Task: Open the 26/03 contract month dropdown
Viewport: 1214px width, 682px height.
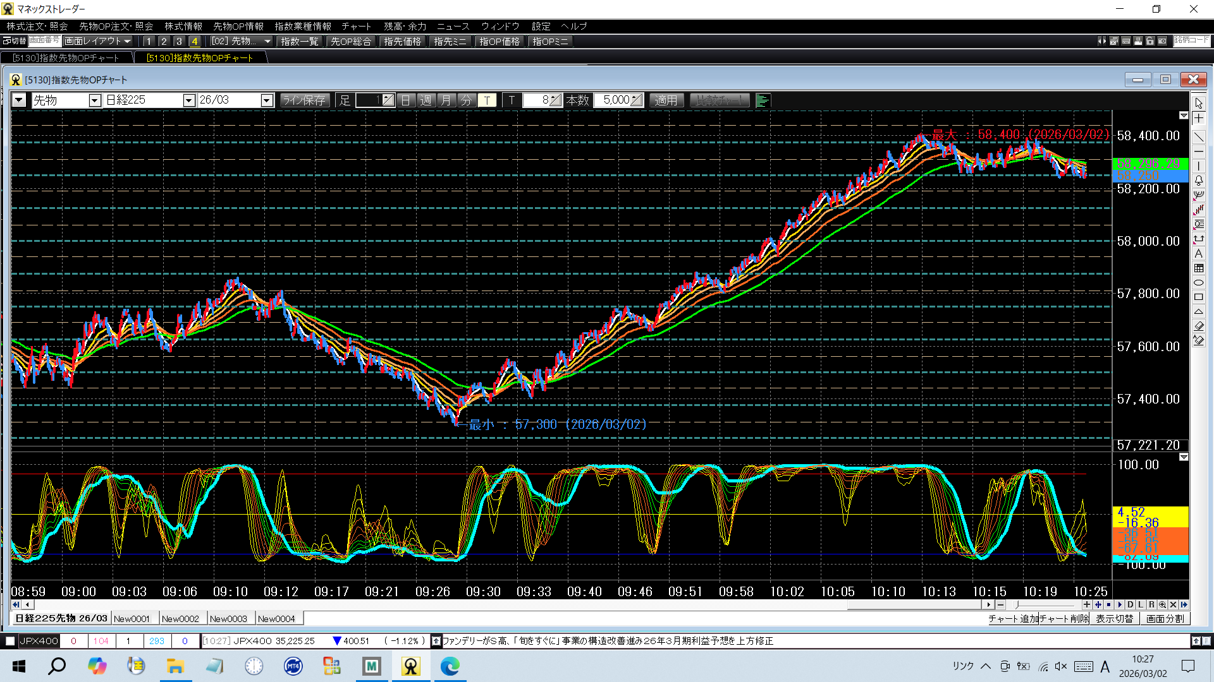Action: 266,100
